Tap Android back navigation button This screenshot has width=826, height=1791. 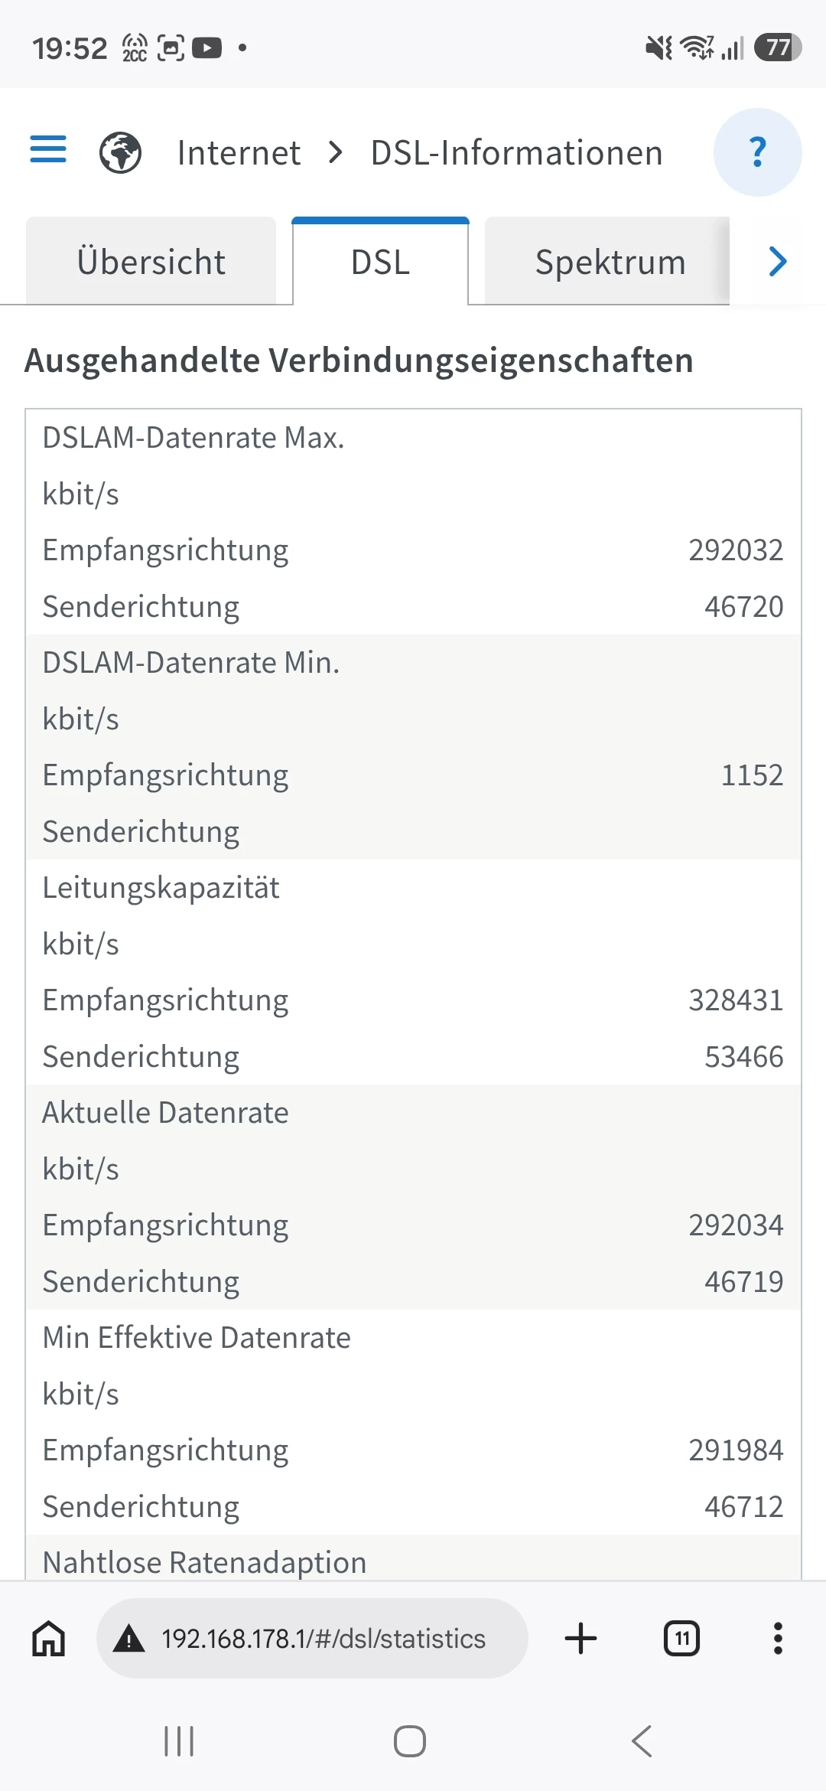coord(642,1741)
